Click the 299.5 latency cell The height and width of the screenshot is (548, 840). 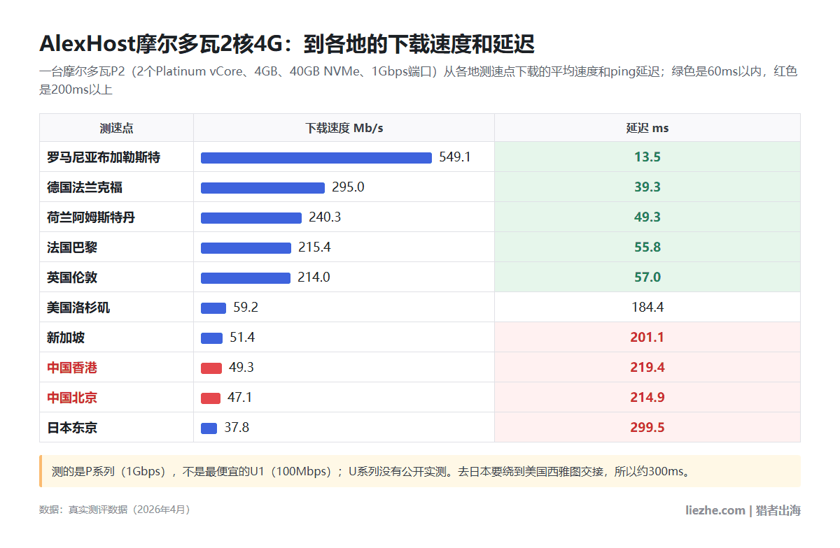[647, 428]
